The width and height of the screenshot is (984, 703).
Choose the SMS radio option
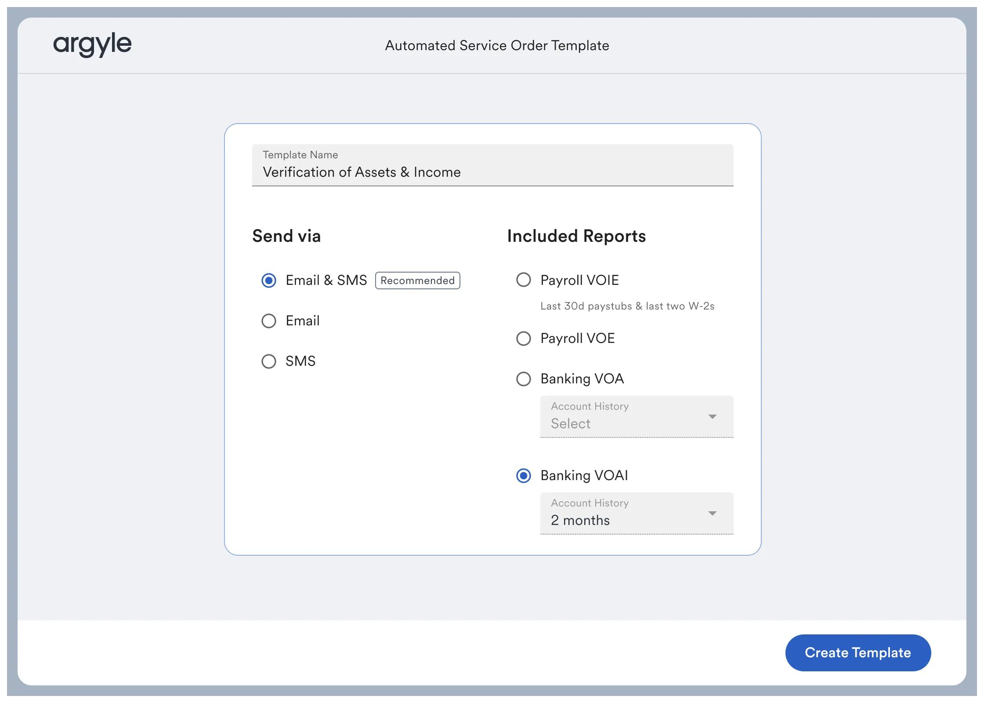click(269, 361)
